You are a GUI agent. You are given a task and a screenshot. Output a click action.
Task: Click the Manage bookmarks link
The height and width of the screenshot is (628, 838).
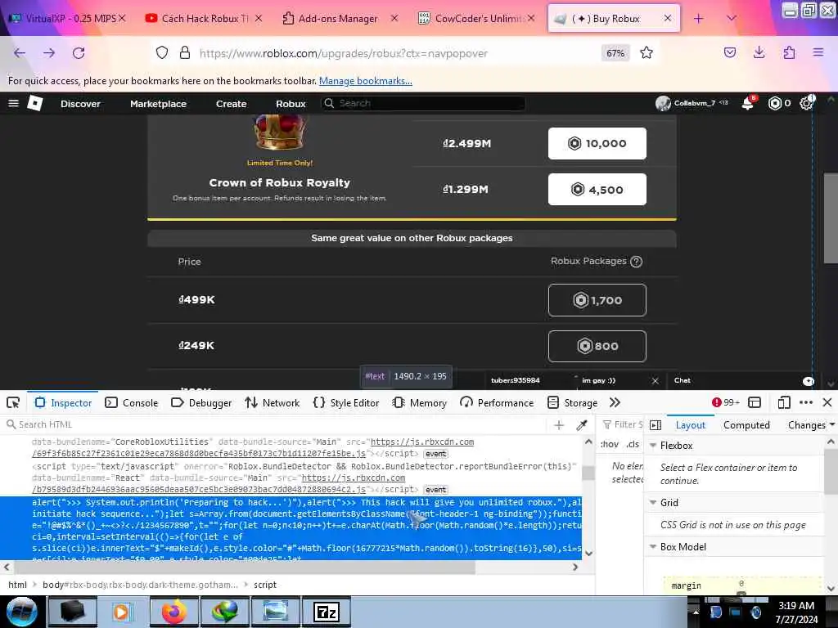click(x=366, y=81)
